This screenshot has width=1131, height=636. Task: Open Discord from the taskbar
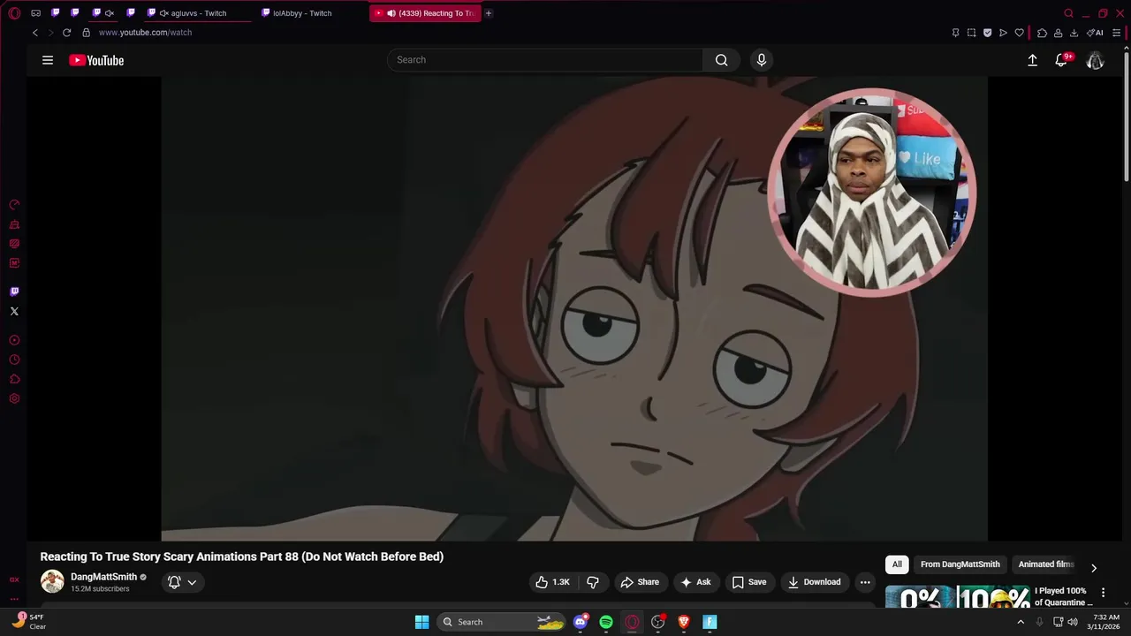(x=581, y=622)
